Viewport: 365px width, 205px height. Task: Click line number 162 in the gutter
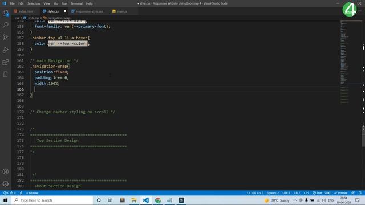click(21, 66)
